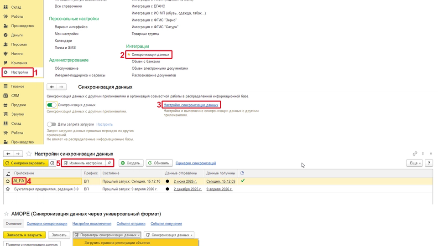Go back in the Синхронизация данных form
Screen dimensions: 438x246
click(x=52, y=87)
